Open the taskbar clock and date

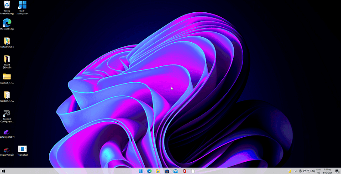coord(327,171)
